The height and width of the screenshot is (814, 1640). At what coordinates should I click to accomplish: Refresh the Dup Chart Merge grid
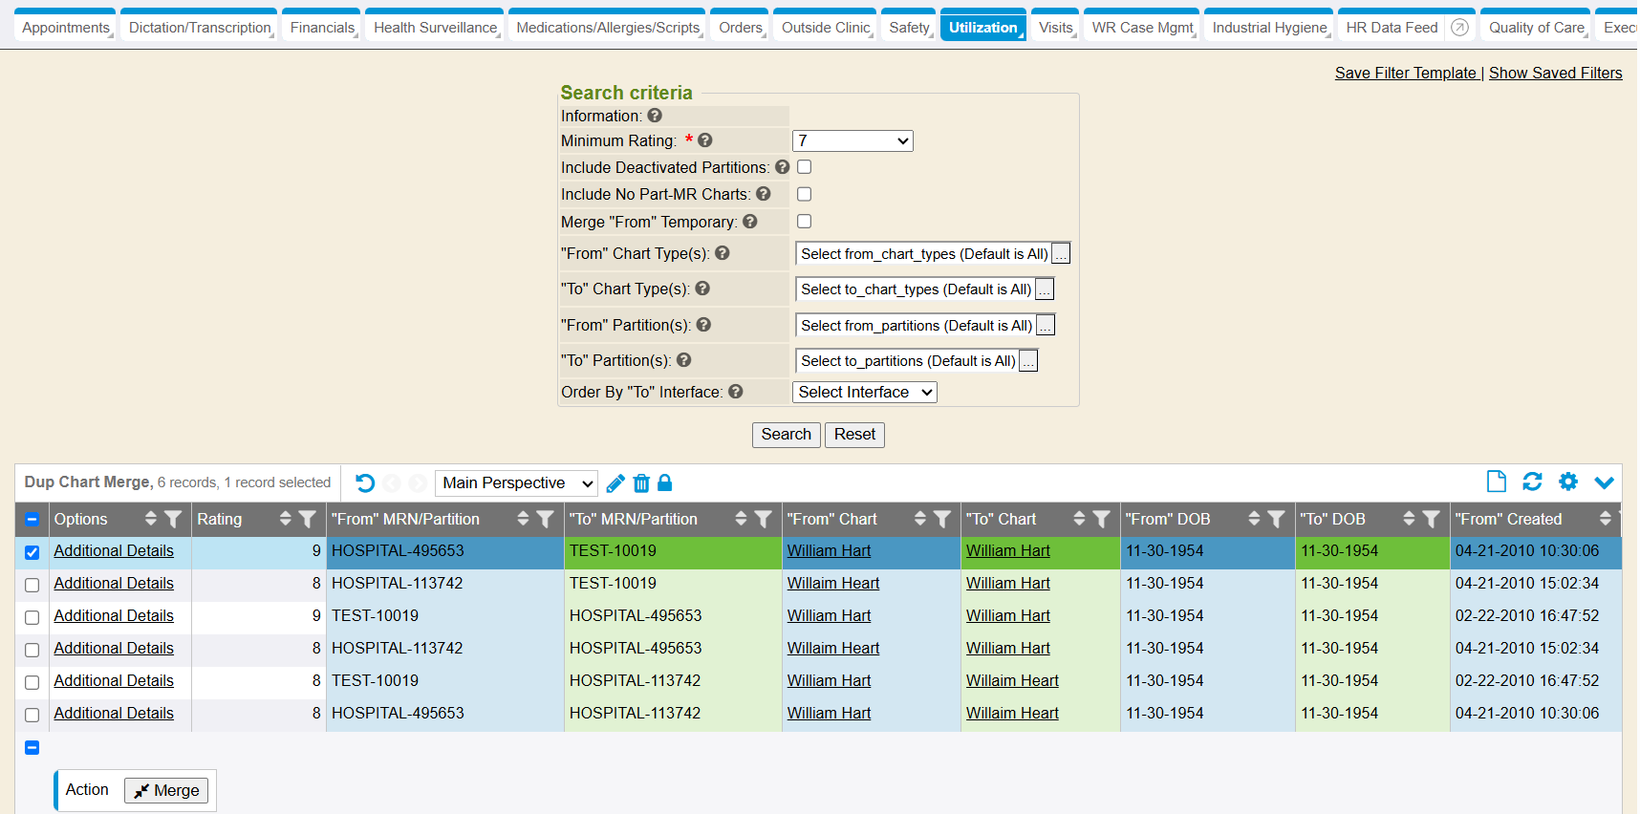(x=1532, y=482)
